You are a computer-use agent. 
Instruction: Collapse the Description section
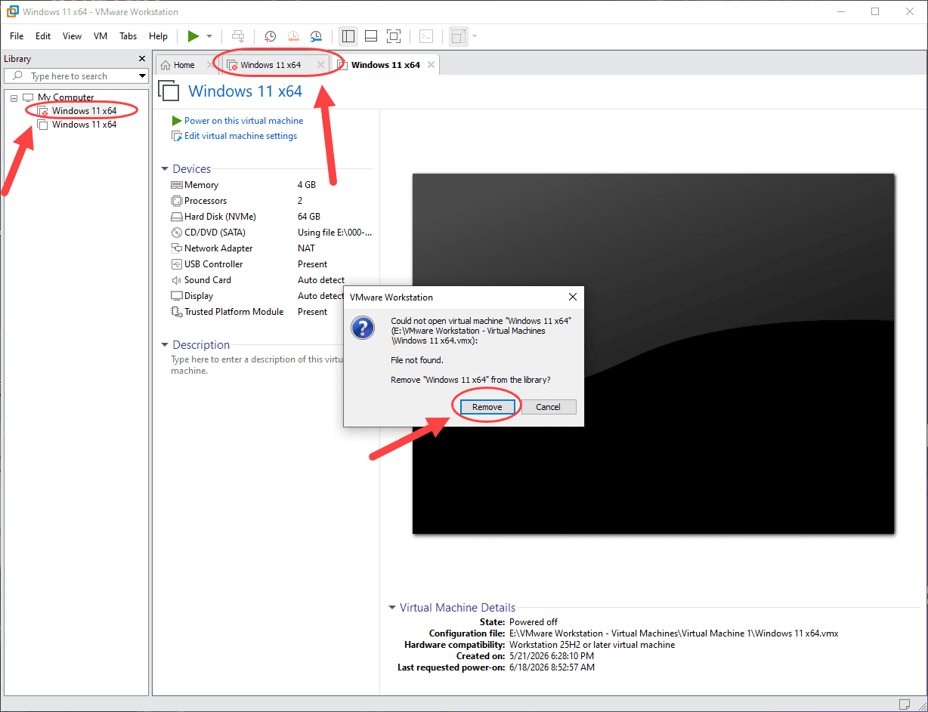tap(165, 345)
